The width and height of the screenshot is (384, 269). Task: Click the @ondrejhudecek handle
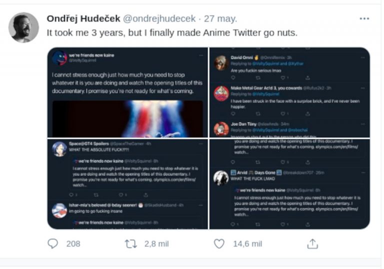(159, 19)
